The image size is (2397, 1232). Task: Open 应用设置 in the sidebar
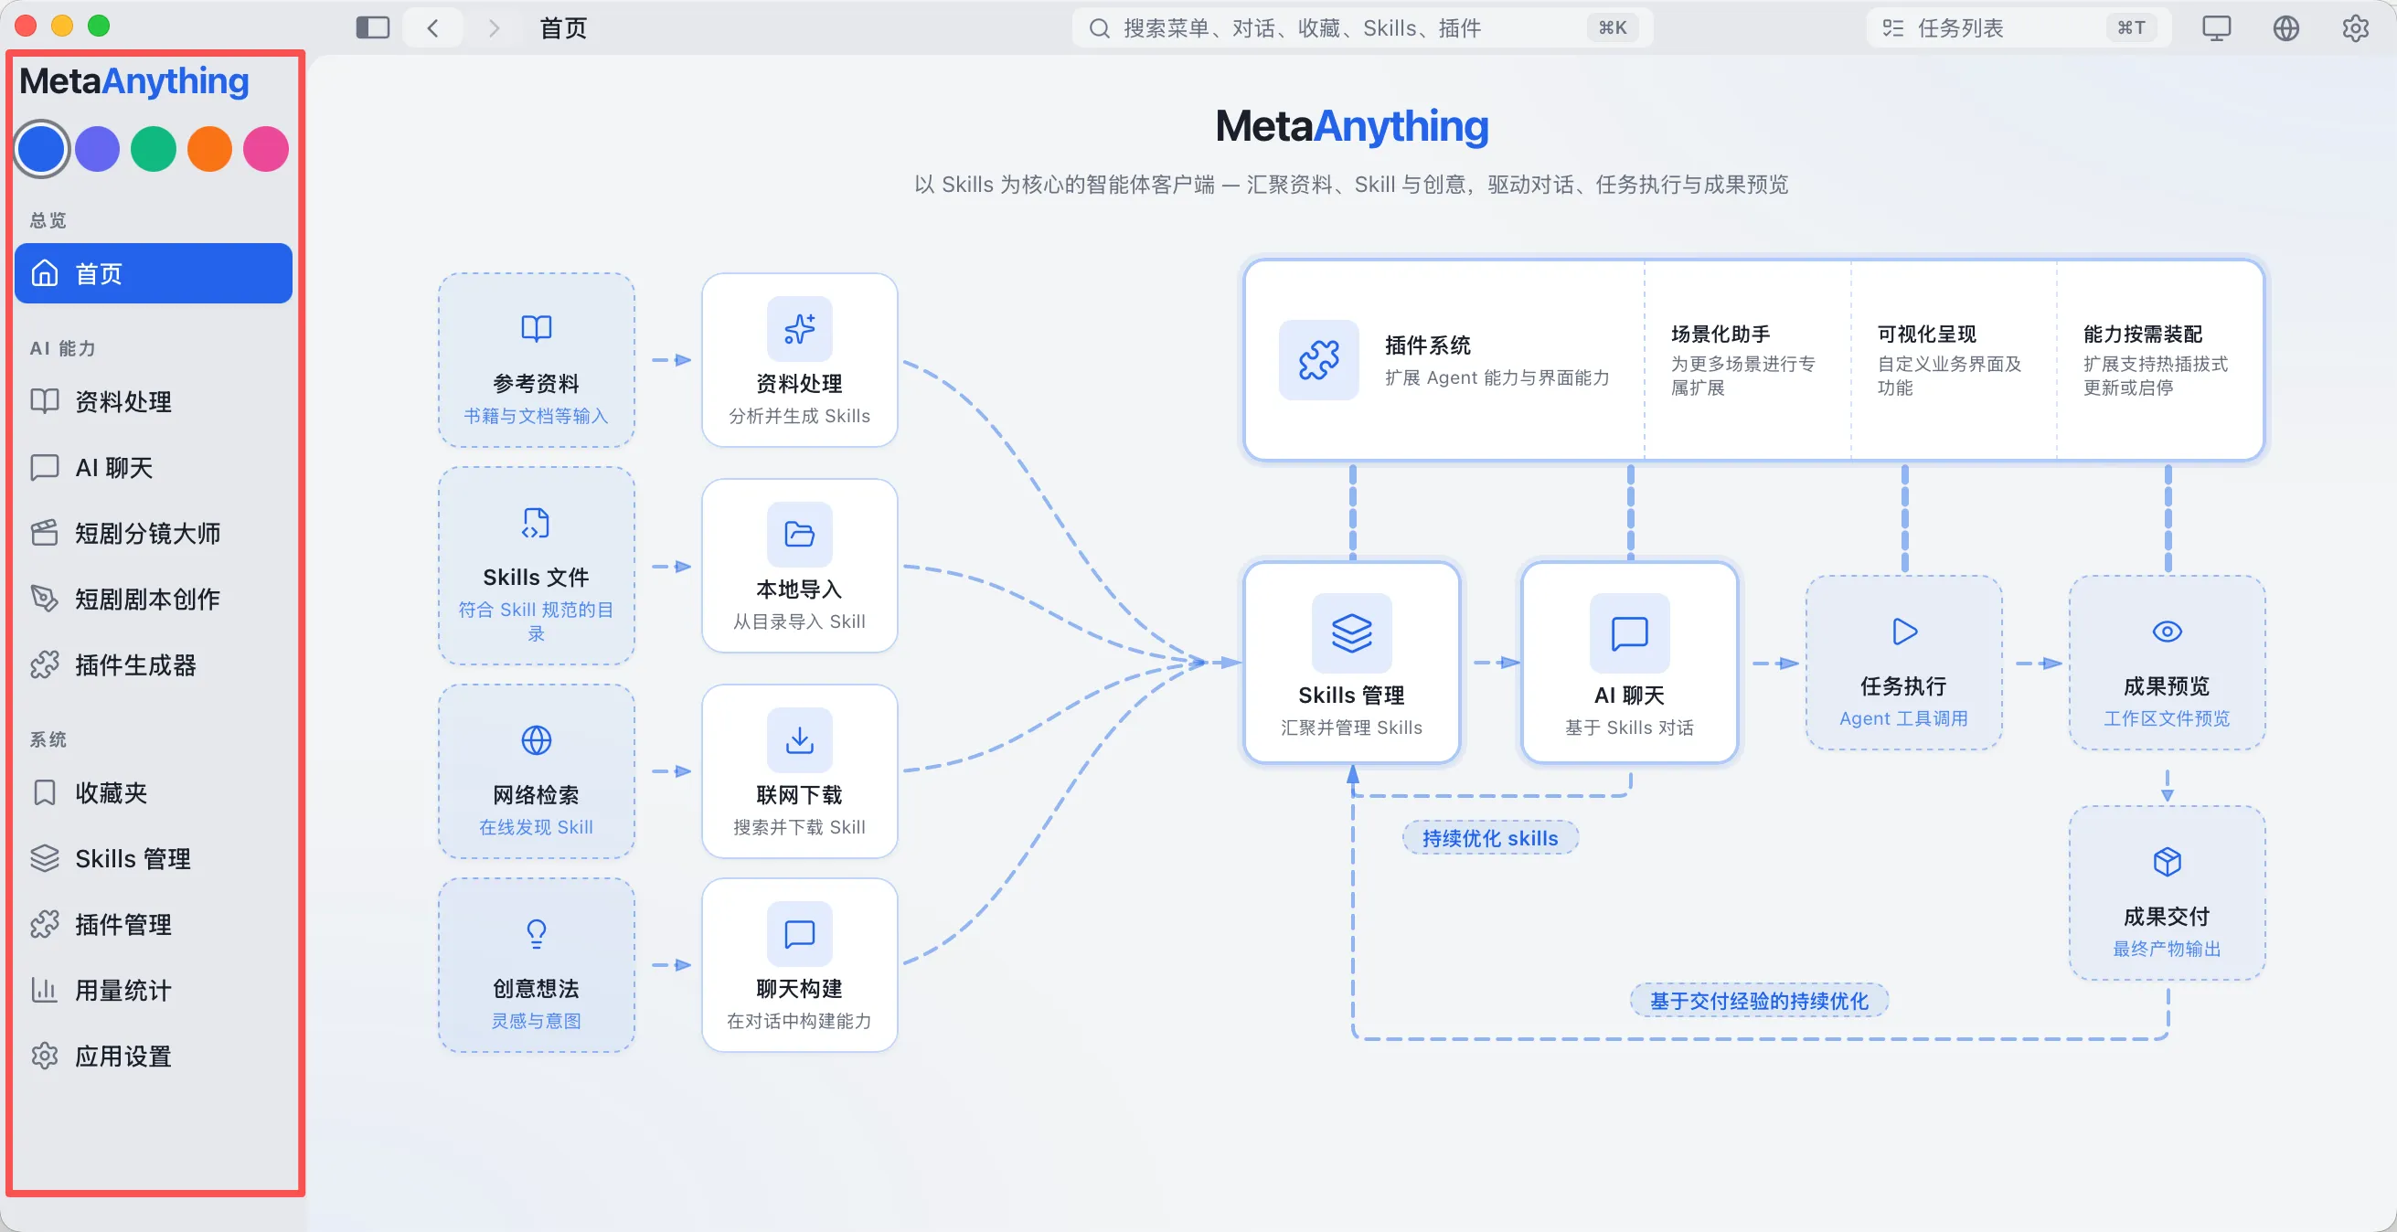point(154,1057)
